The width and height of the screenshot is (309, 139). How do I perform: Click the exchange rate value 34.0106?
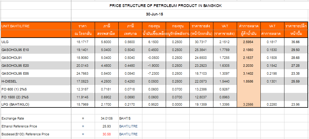pyautogui.click(x=107, y=118)
